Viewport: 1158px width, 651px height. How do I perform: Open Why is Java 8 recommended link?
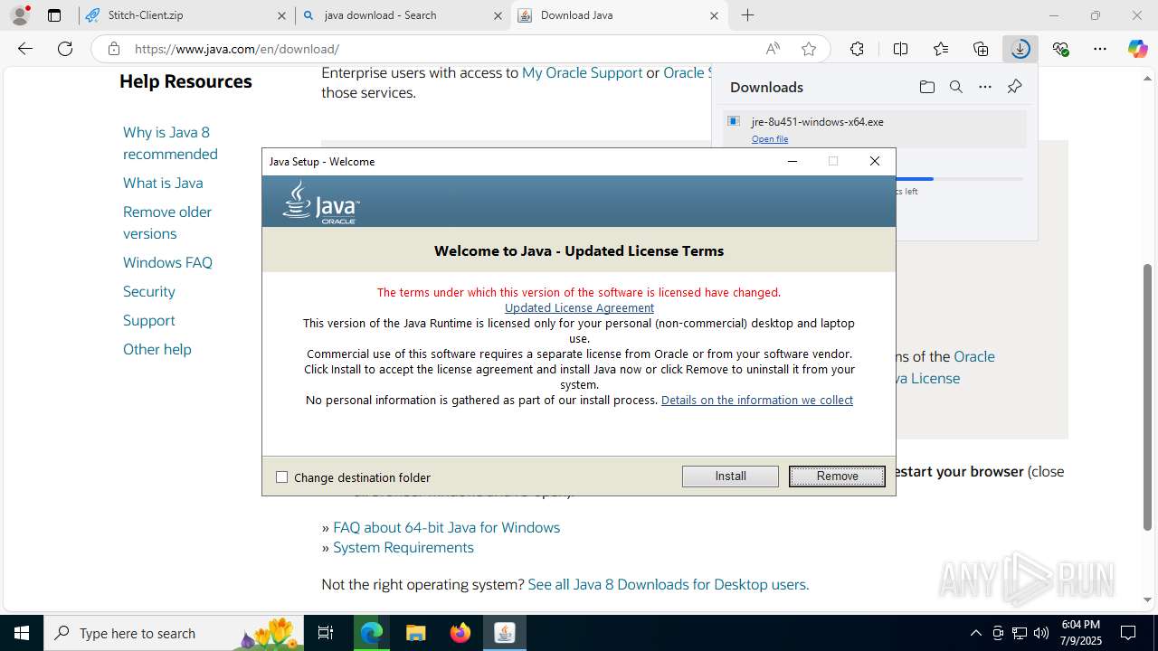170,143
